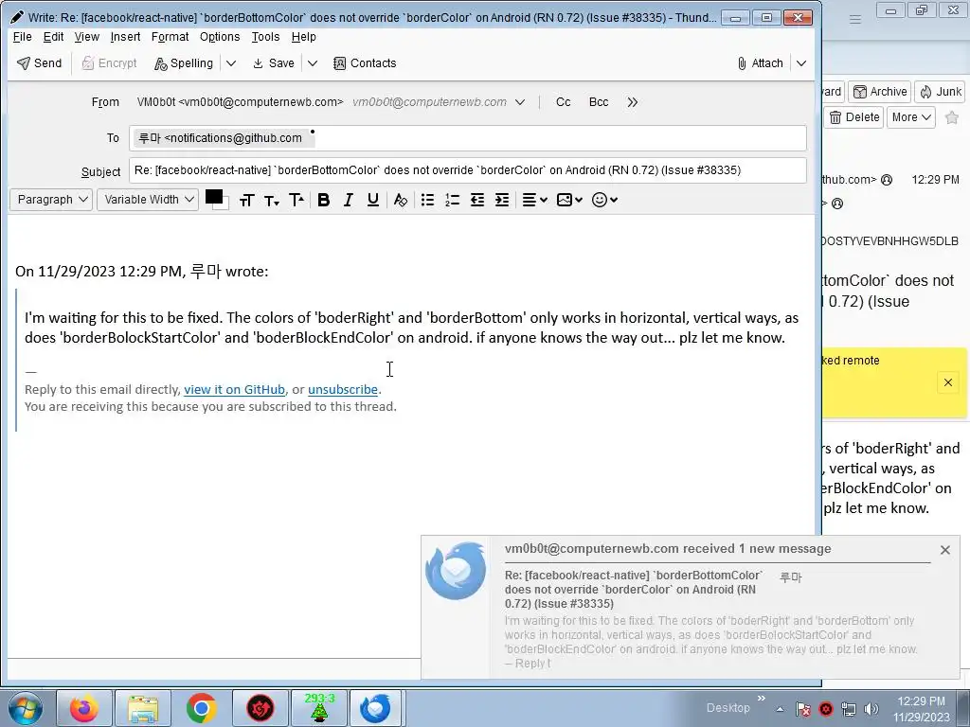Image resolution: width=970 pixels, height=727 pixels.
Task: Open the Save options dropdown arrow
Action: [313, 63]
